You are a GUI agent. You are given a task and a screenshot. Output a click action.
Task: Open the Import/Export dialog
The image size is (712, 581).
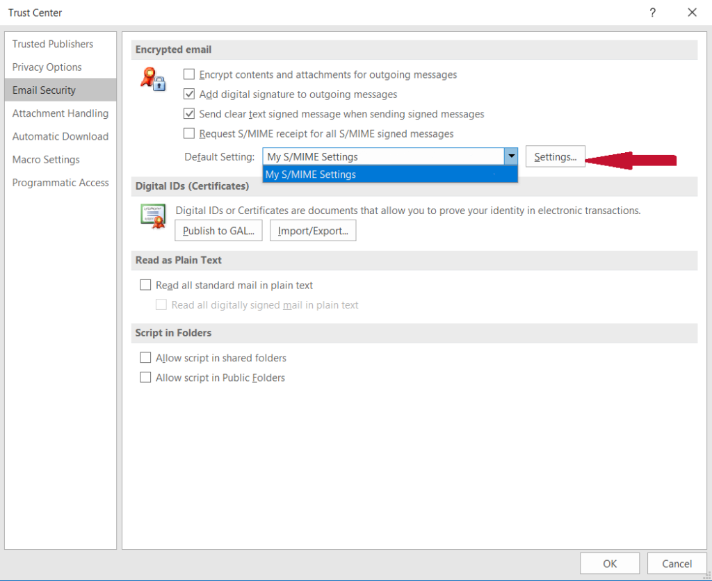(313, 230)
